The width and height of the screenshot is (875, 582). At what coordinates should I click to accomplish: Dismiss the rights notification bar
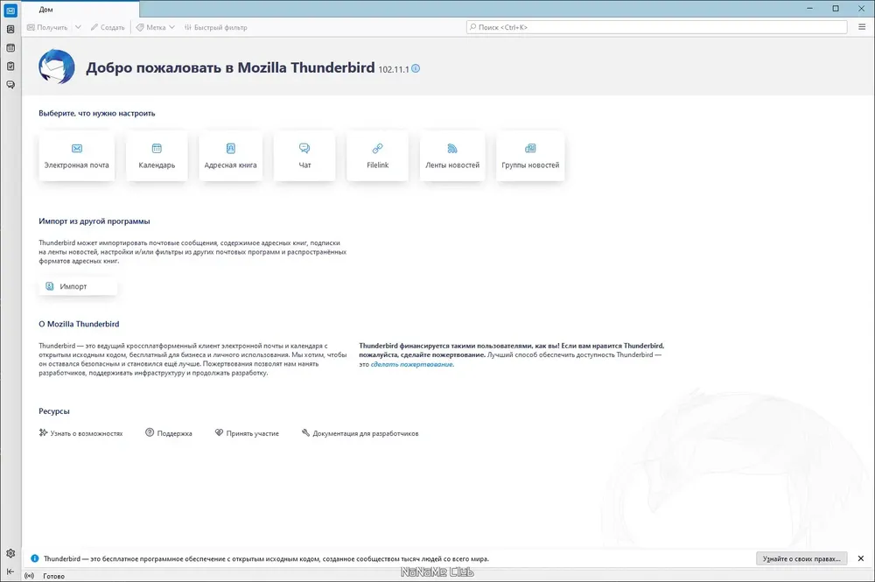click(x=861, y=558)
